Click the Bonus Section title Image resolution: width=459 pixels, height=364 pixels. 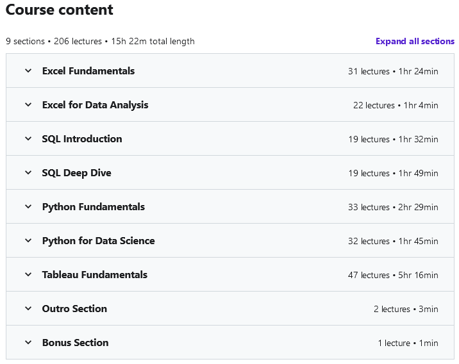(75, 343)
